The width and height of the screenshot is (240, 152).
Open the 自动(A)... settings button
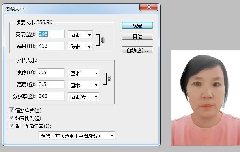coord(137,50)
